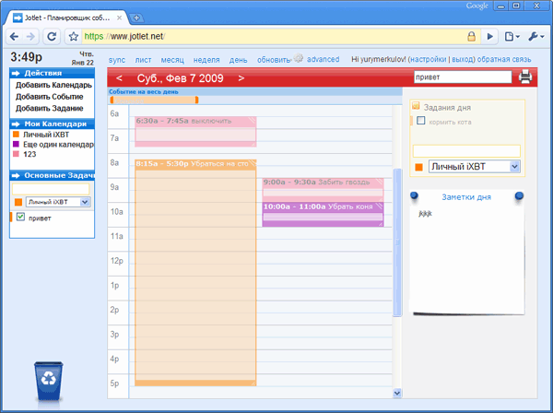Click the orange Личный iXBT calendar swatch
The height and width of the screenshot is (413, 553).
tap(16, 134)
